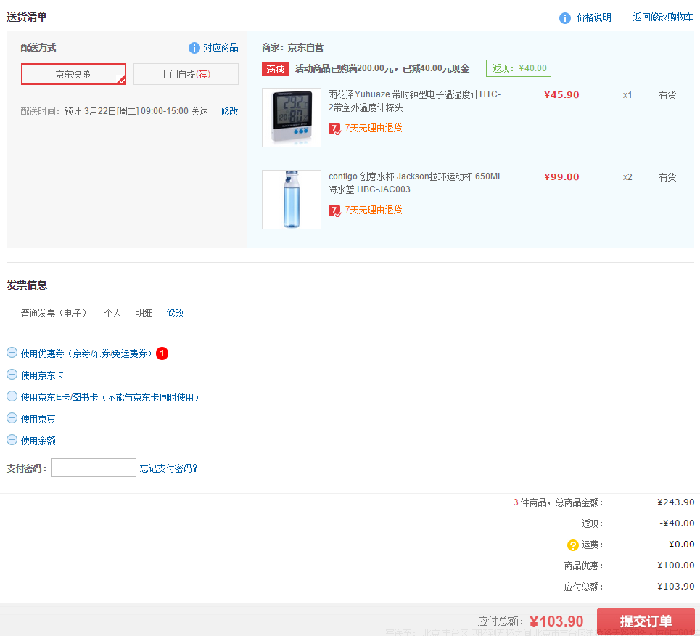
Task: Open the 使用京东卡 section
Action: 42,376
